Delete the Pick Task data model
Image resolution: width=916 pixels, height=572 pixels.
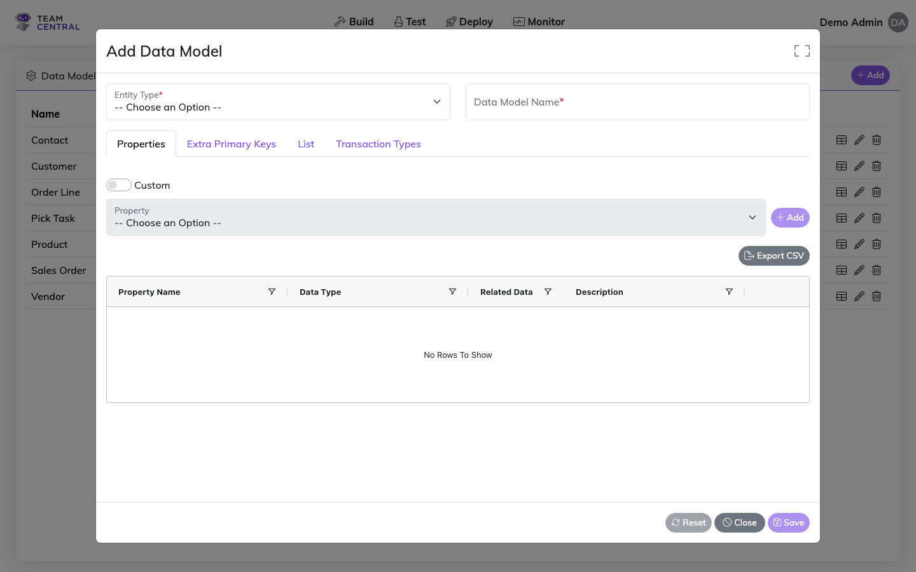[x=877, y=218]
